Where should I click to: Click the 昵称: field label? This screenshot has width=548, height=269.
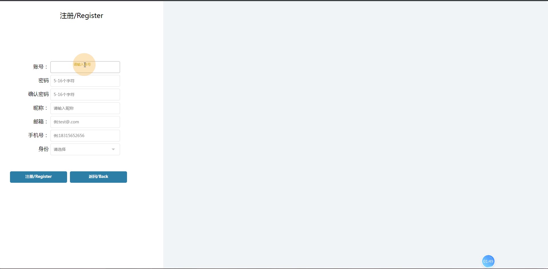40,108
